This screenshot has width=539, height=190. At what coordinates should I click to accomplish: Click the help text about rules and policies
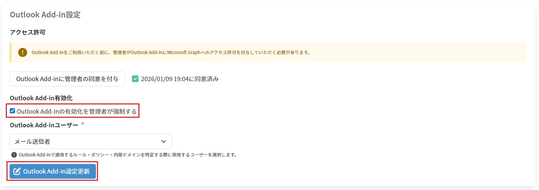point(128,155)
